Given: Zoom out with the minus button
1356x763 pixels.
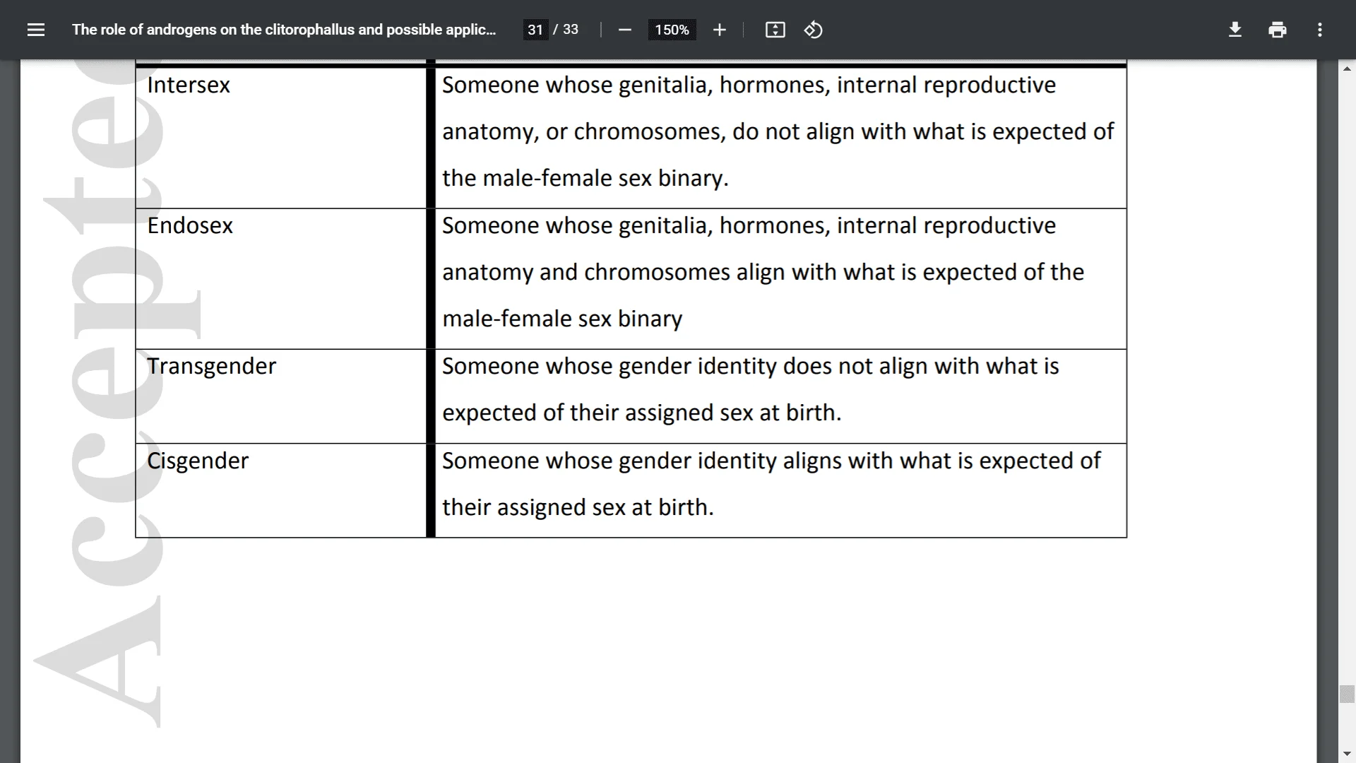Looking at the screenshot, I should (624, 30).
